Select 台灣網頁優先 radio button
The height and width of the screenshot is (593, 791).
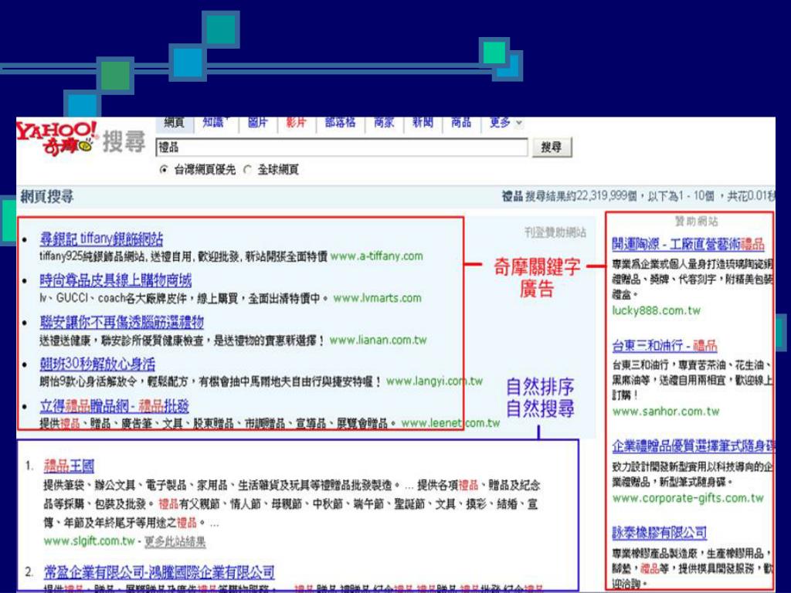click(x=164, y=170)
